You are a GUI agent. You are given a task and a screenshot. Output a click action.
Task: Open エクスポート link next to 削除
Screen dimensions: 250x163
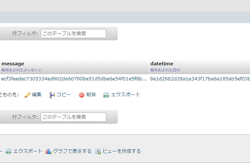coord(126,94)
